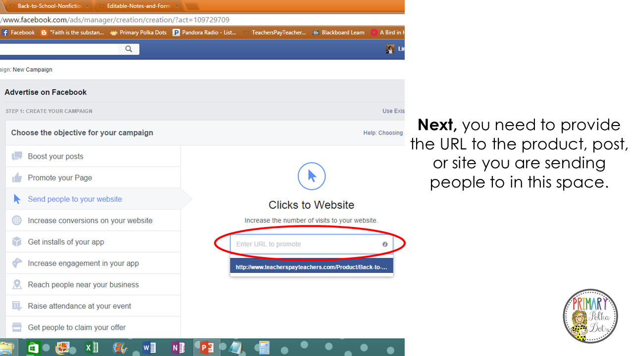Click the info icon in URL field
The image size is (634, 356).
pos(385,244)
